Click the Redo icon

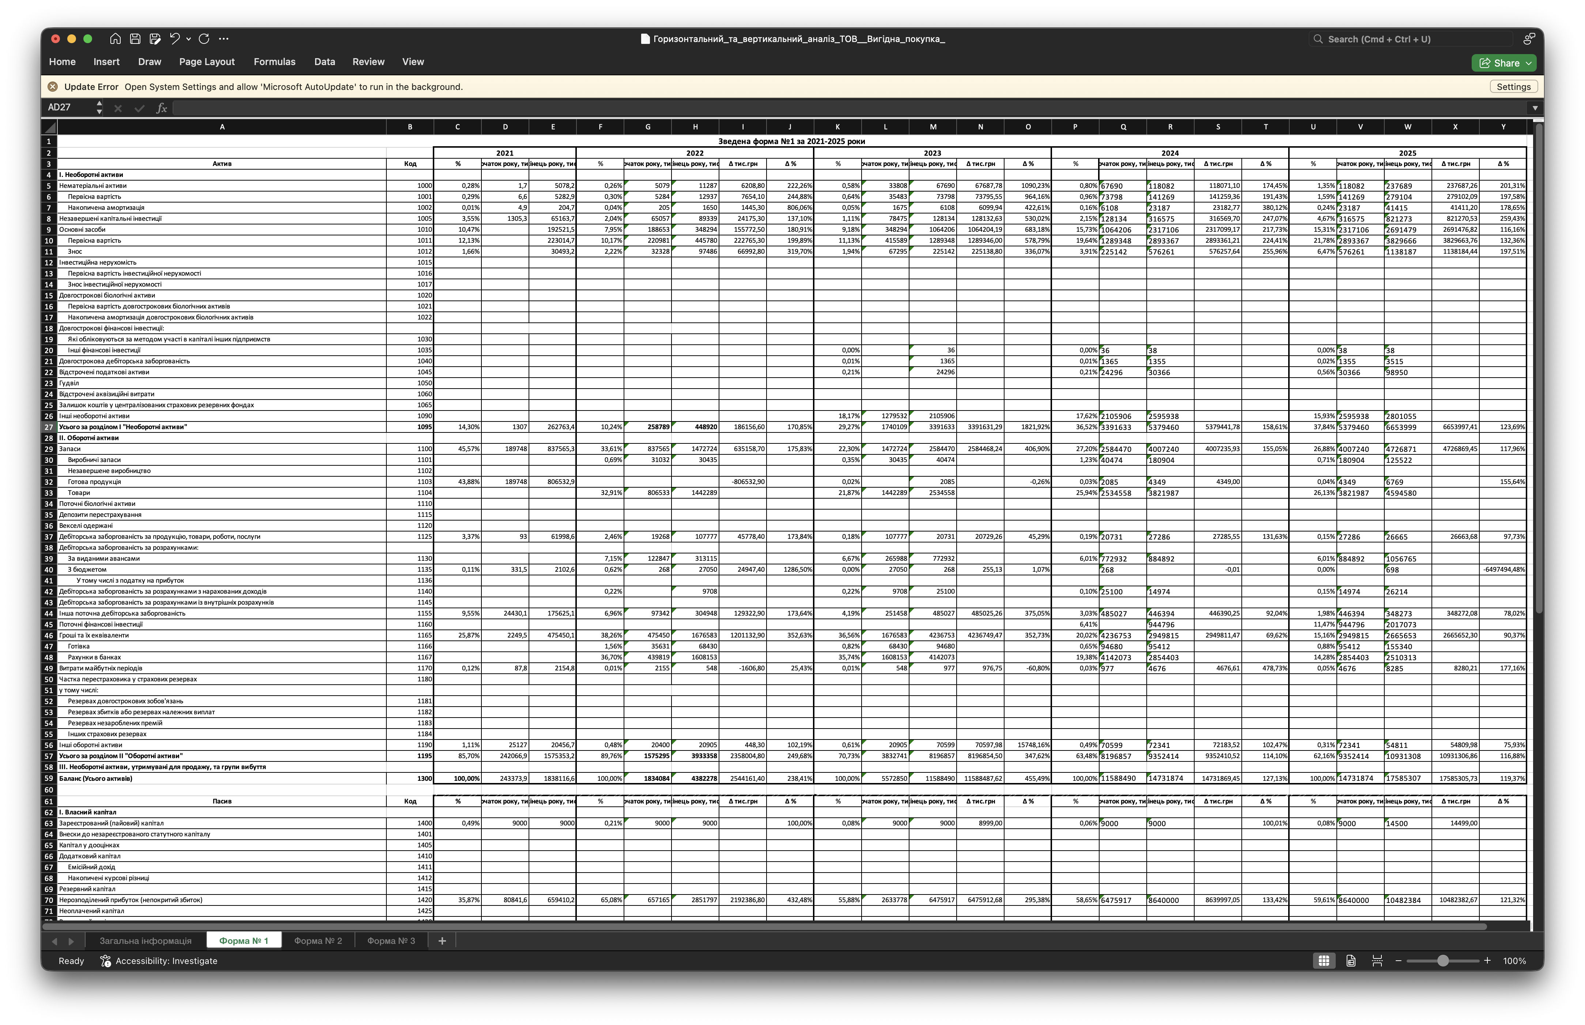click(204, 39)
